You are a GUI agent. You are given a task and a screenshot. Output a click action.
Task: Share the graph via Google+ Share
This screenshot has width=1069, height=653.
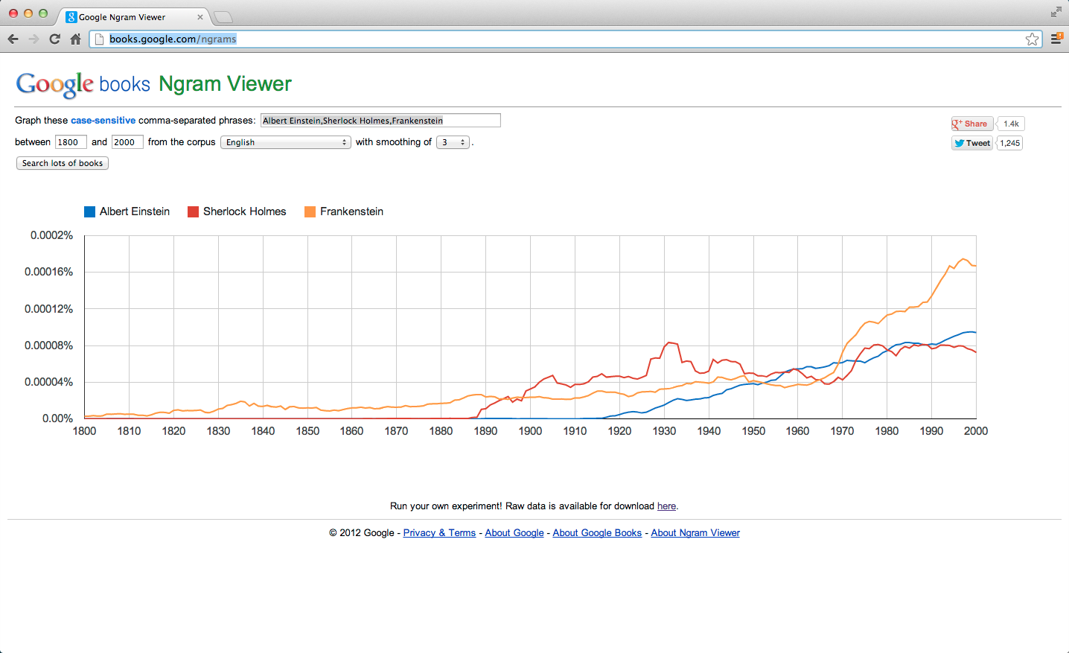(971, 124)
